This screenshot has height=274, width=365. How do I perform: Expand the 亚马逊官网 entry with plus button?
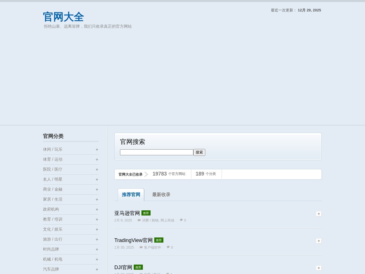click(x=319, y=214)
